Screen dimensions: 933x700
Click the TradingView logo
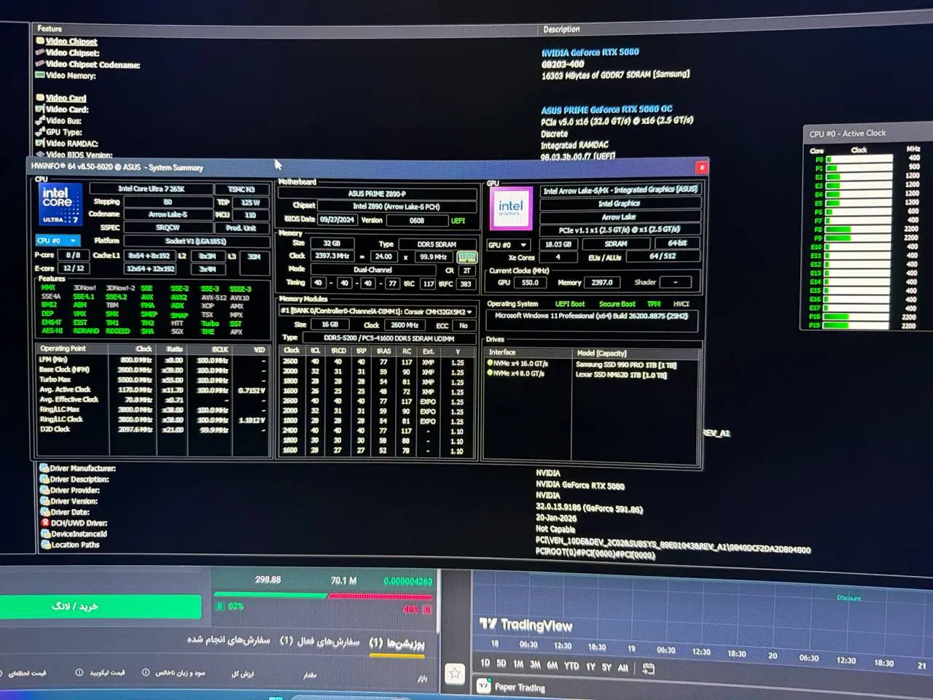coord(526,625)
